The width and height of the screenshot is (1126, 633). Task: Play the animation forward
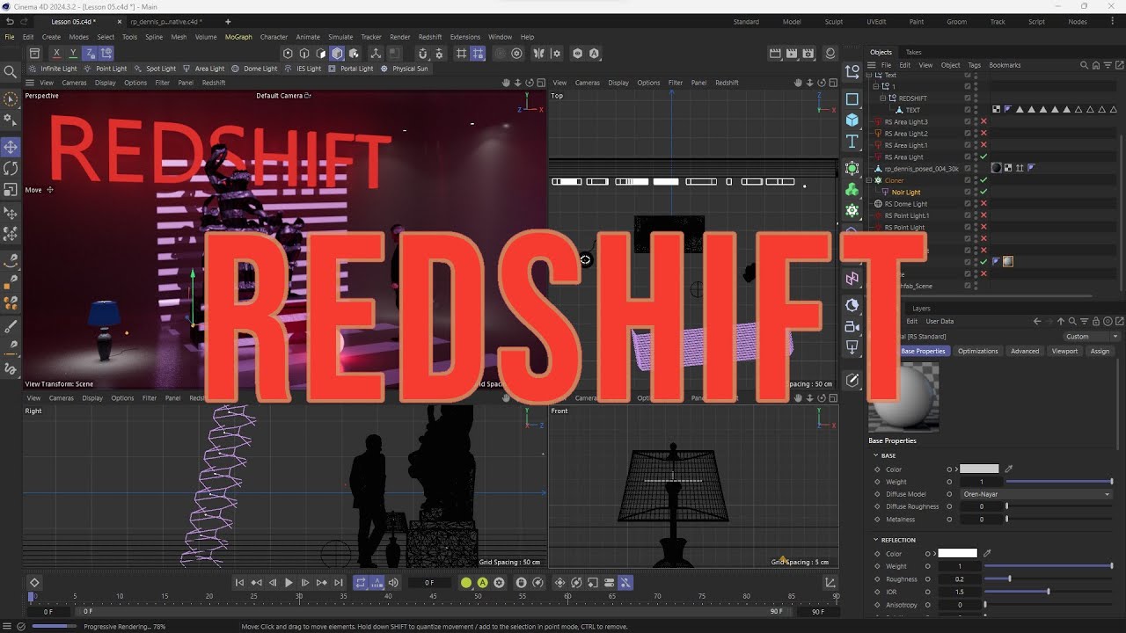click(x=289, y=582)
